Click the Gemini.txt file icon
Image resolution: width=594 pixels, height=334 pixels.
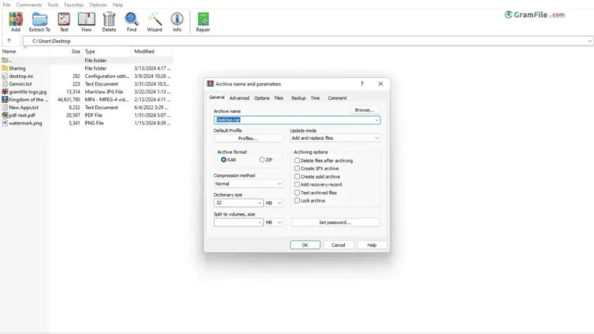[x=5, y=84]
